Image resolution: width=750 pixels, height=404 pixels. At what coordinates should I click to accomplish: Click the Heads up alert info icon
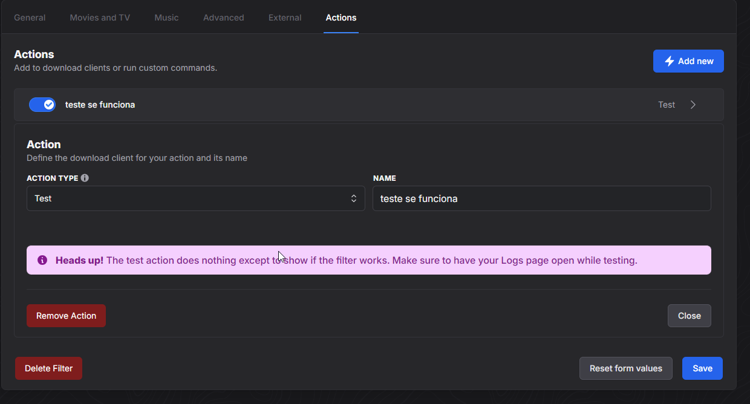point(42,260)
